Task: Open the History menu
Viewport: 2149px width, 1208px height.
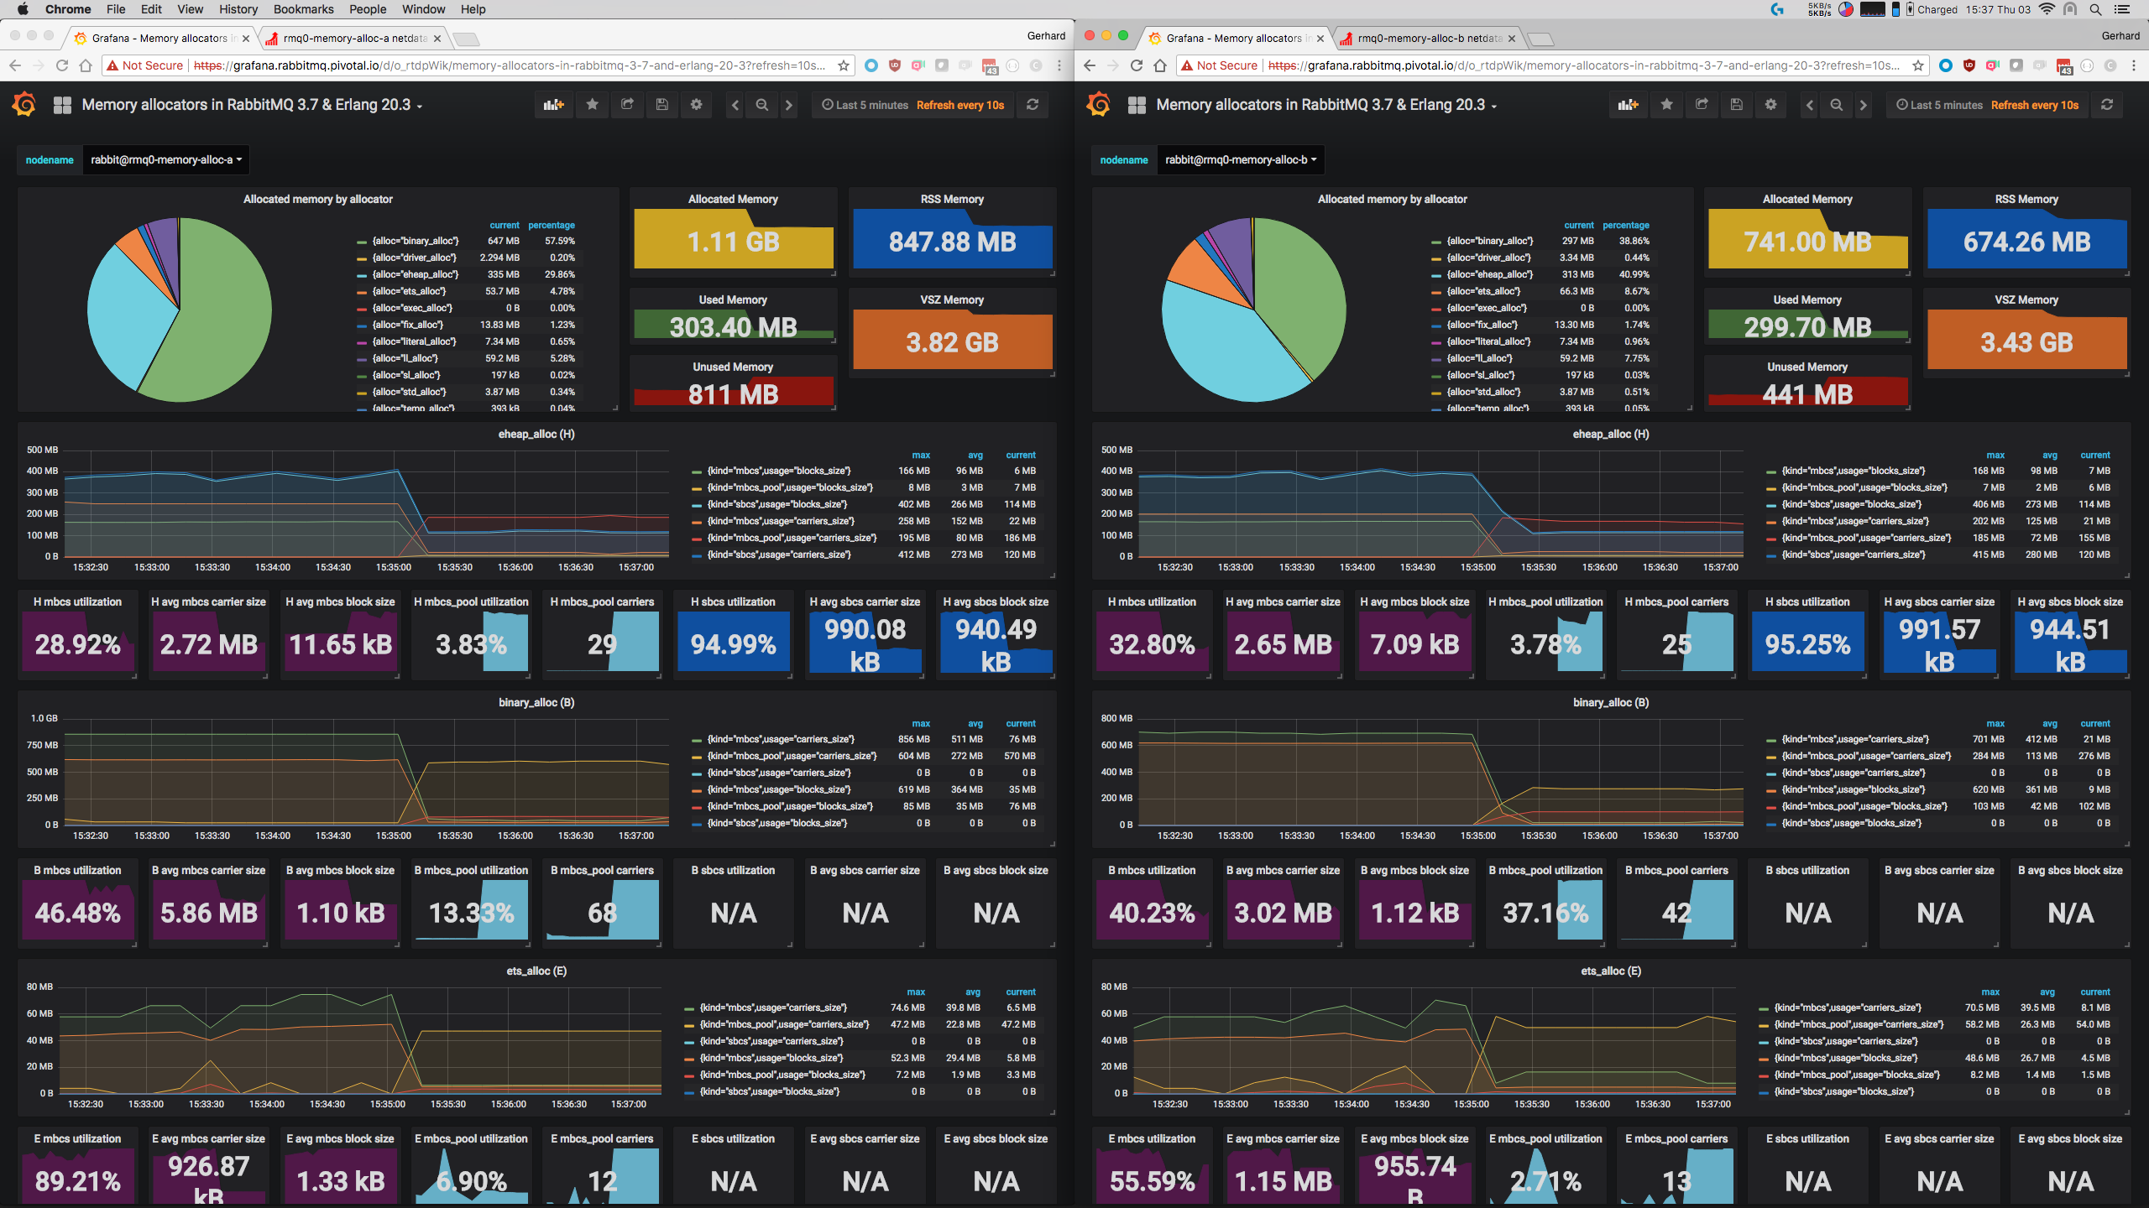Action: coord(238,9)
